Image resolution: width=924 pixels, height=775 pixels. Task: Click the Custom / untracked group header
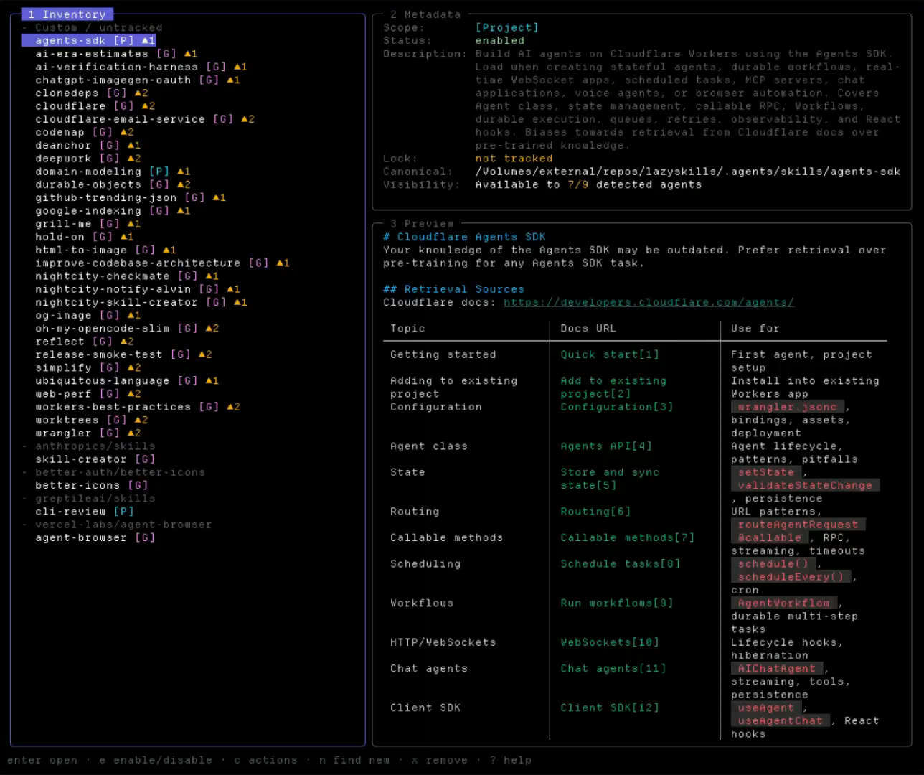pyautogui.click(x=92, y=28)
